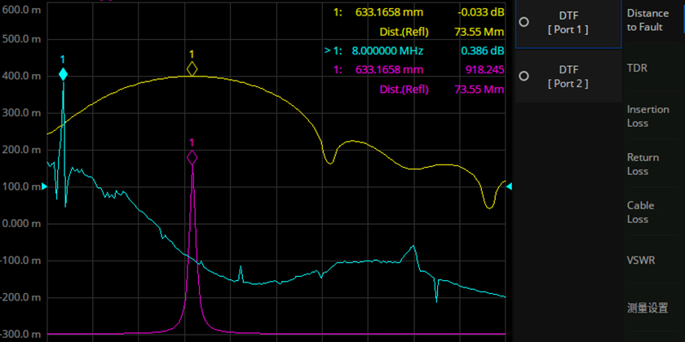The height and width of the screenshot is (342, 685).
Task: Click the left cyan reference level triangle
Action: 46,186
